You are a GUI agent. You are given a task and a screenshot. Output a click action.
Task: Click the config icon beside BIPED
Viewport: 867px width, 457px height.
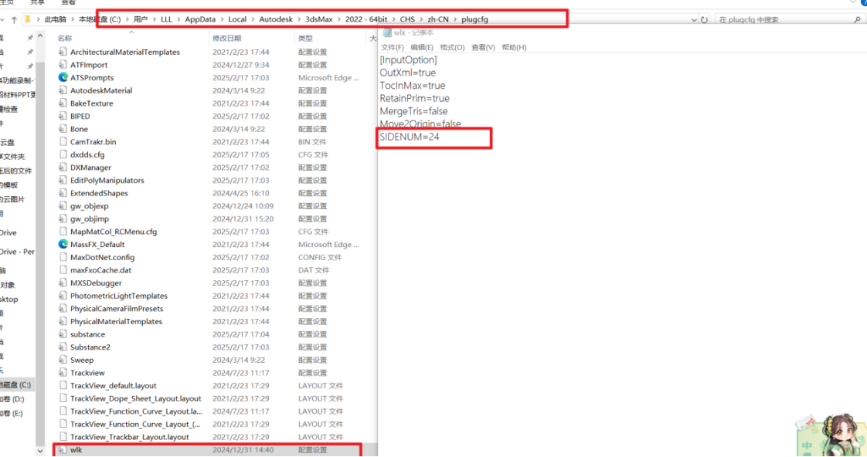pos(63,116)
